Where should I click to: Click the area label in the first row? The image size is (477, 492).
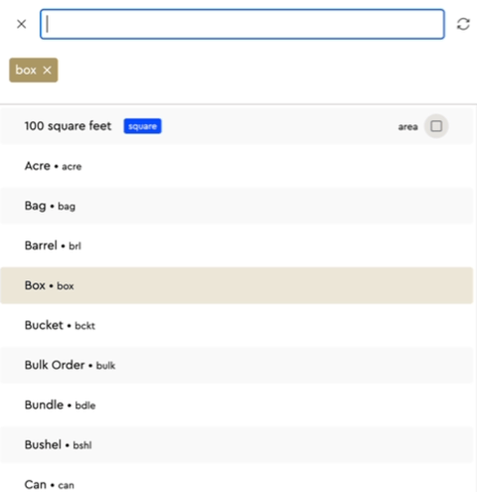(x=407, y=126)
